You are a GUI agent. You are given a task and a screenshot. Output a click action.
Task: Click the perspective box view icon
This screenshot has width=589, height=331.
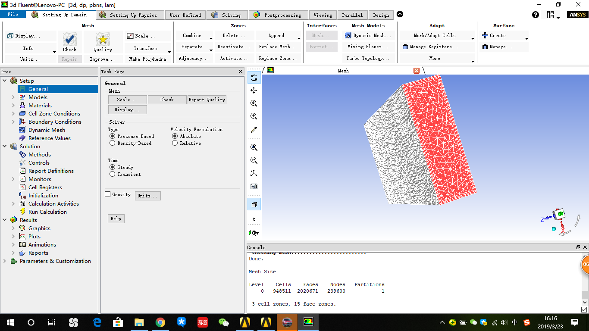click(254, 204)
